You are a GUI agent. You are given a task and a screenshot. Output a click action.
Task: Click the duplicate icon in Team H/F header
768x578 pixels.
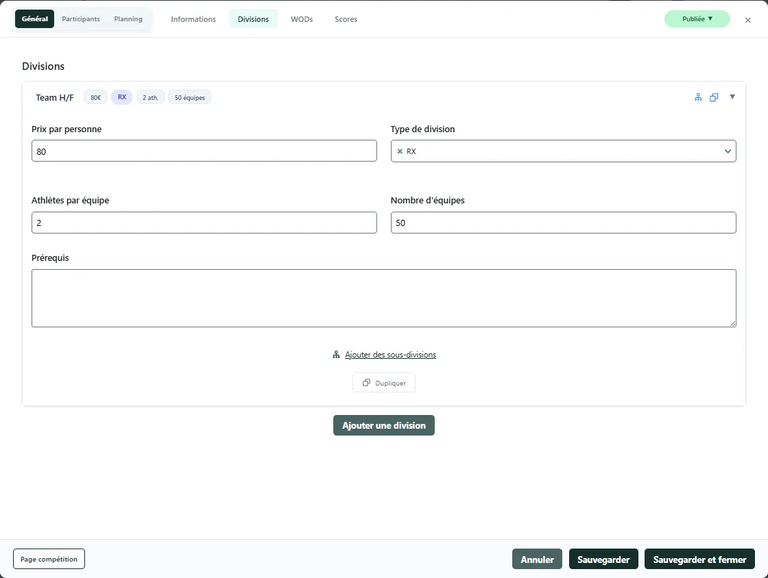pos(714,97)
